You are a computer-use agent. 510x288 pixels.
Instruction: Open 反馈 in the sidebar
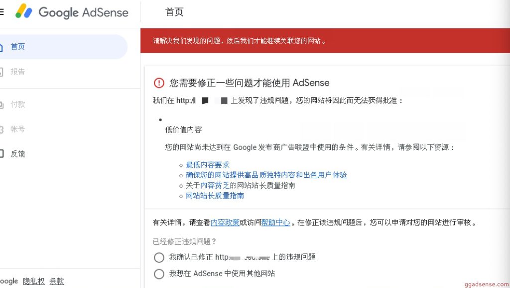[x=17, y=154]
